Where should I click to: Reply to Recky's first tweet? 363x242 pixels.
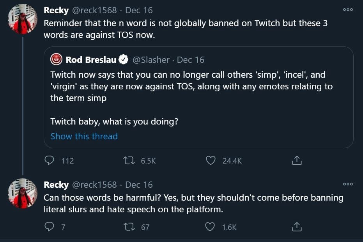pyautogui.click(x=50, y=160)
